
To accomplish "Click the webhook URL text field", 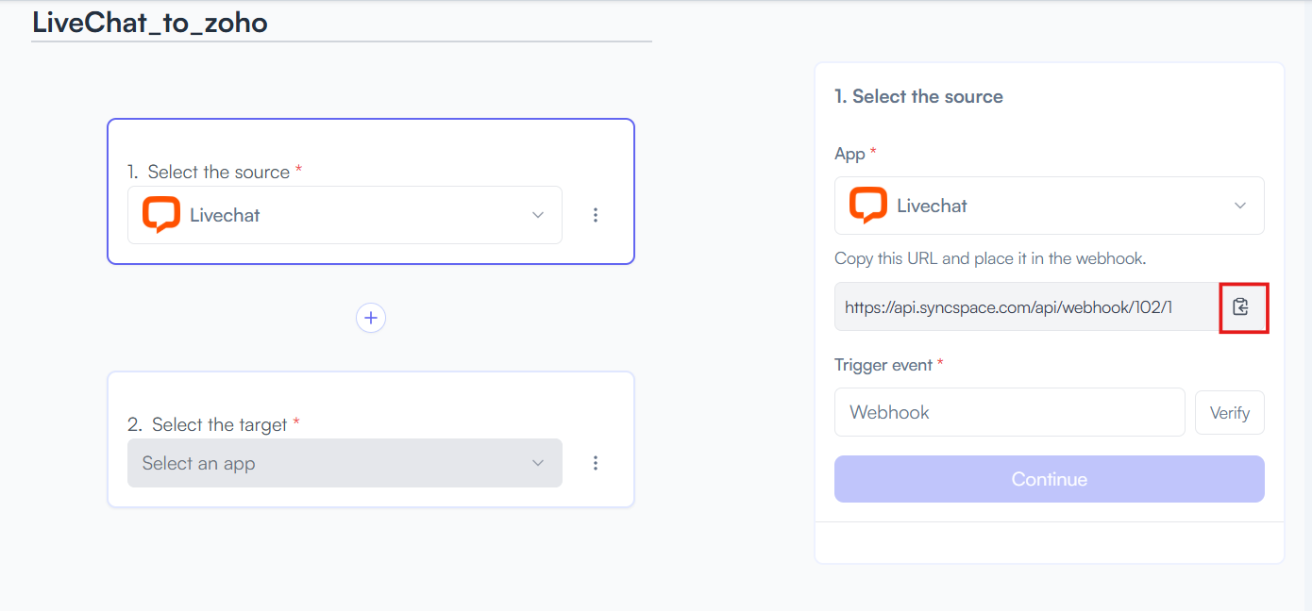I will click(1027, 306).
